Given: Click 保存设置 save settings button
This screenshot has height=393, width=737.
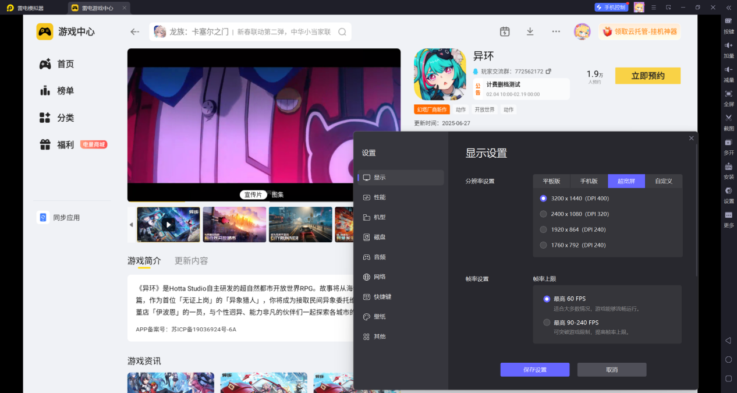Looking at the screenshot, I should [535, 370].
